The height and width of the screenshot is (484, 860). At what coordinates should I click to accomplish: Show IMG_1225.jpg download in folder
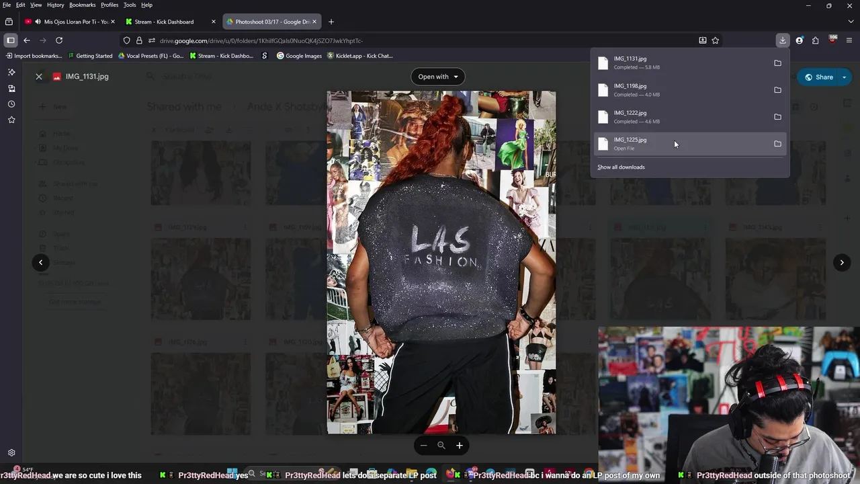point(777,144)
